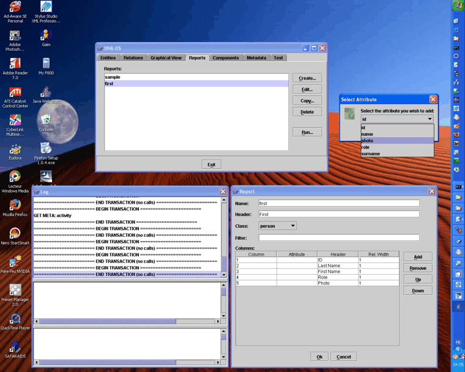Switch to the Entities tab
Viewport: 465px width, 372px height.
108,58
